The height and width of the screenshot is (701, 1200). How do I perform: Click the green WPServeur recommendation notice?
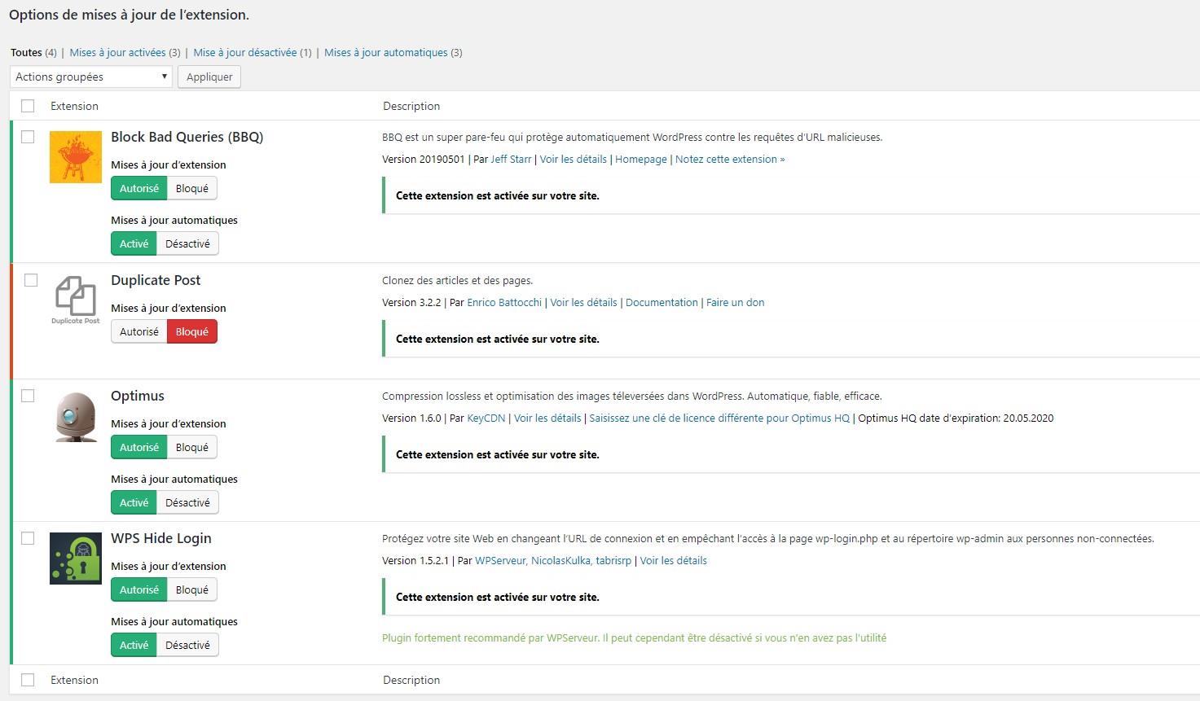coord(634,637)
